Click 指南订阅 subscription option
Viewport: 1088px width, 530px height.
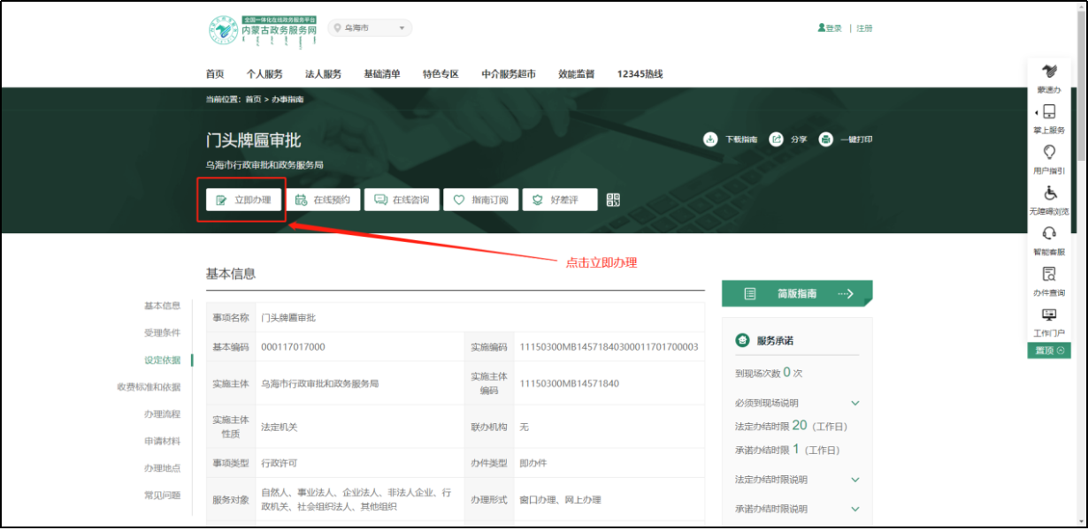click(481, 200)
